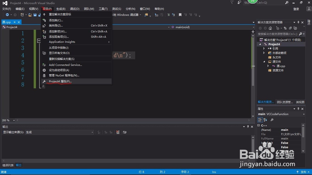Click the 发布 publish button in status bar
Viewport: 312px width, 175px height.
click(304, 172)
